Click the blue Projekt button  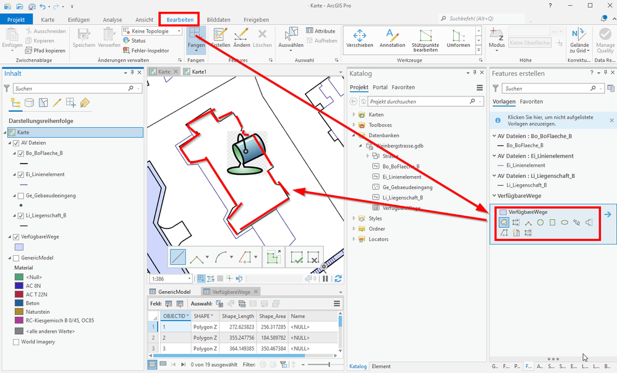(x=16, y=20)
